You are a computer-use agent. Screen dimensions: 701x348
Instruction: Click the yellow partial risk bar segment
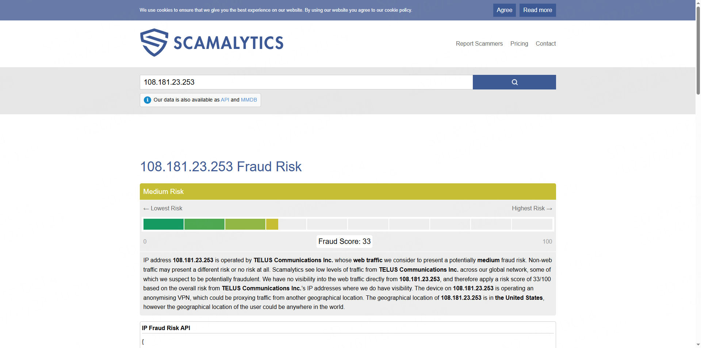pyautogui.click(x=272, y=224)
